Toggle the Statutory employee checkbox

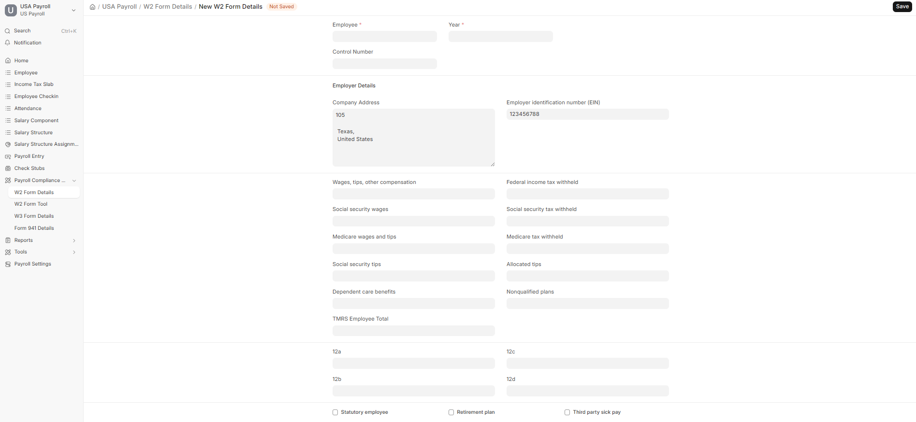[x=335, y=412]
